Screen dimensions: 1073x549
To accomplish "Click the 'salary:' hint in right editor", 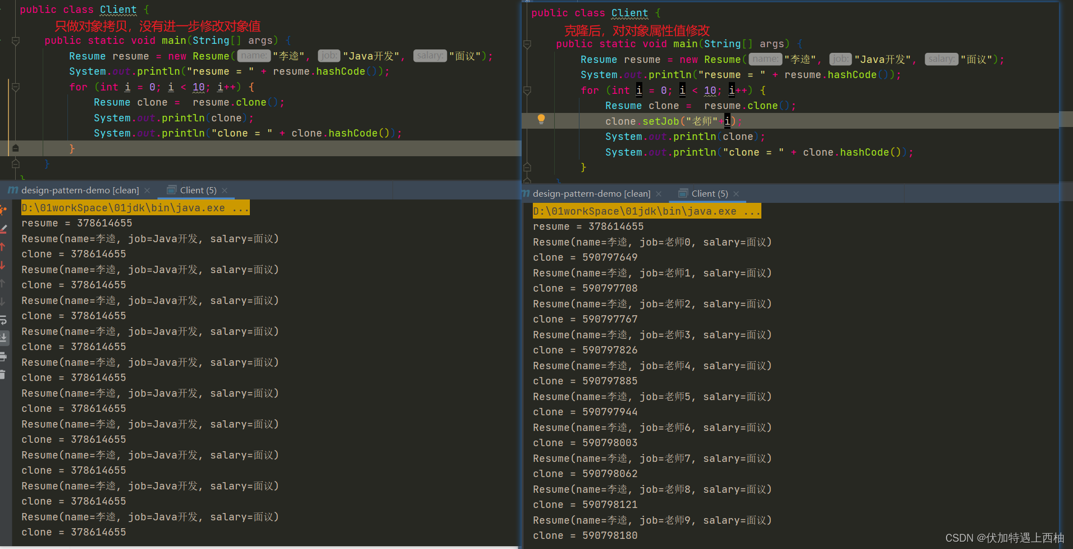I will click(x=942, y=59).
